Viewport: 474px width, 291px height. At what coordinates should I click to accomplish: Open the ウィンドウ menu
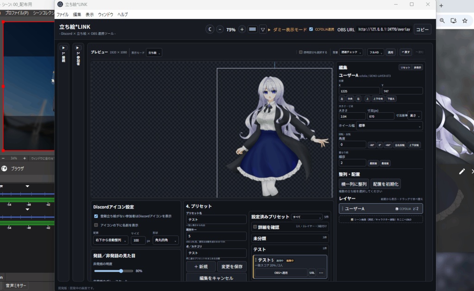click(x=106, y=14)
